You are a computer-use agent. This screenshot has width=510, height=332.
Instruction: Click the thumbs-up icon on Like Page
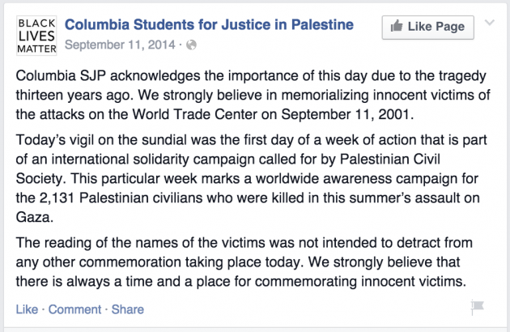point(397,26)
